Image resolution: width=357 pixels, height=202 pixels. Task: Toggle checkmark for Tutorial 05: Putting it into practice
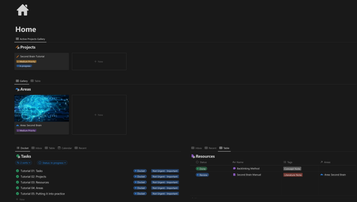point(17,193)
